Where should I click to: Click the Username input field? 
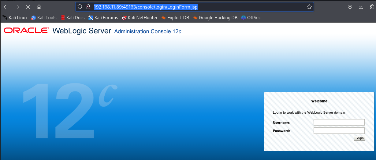pos(339,123)
